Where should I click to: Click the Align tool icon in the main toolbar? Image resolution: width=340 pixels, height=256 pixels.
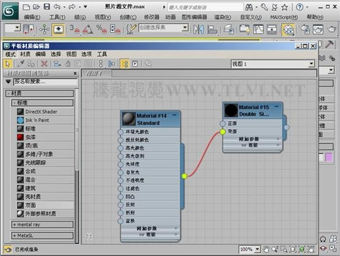coord(212,29)
